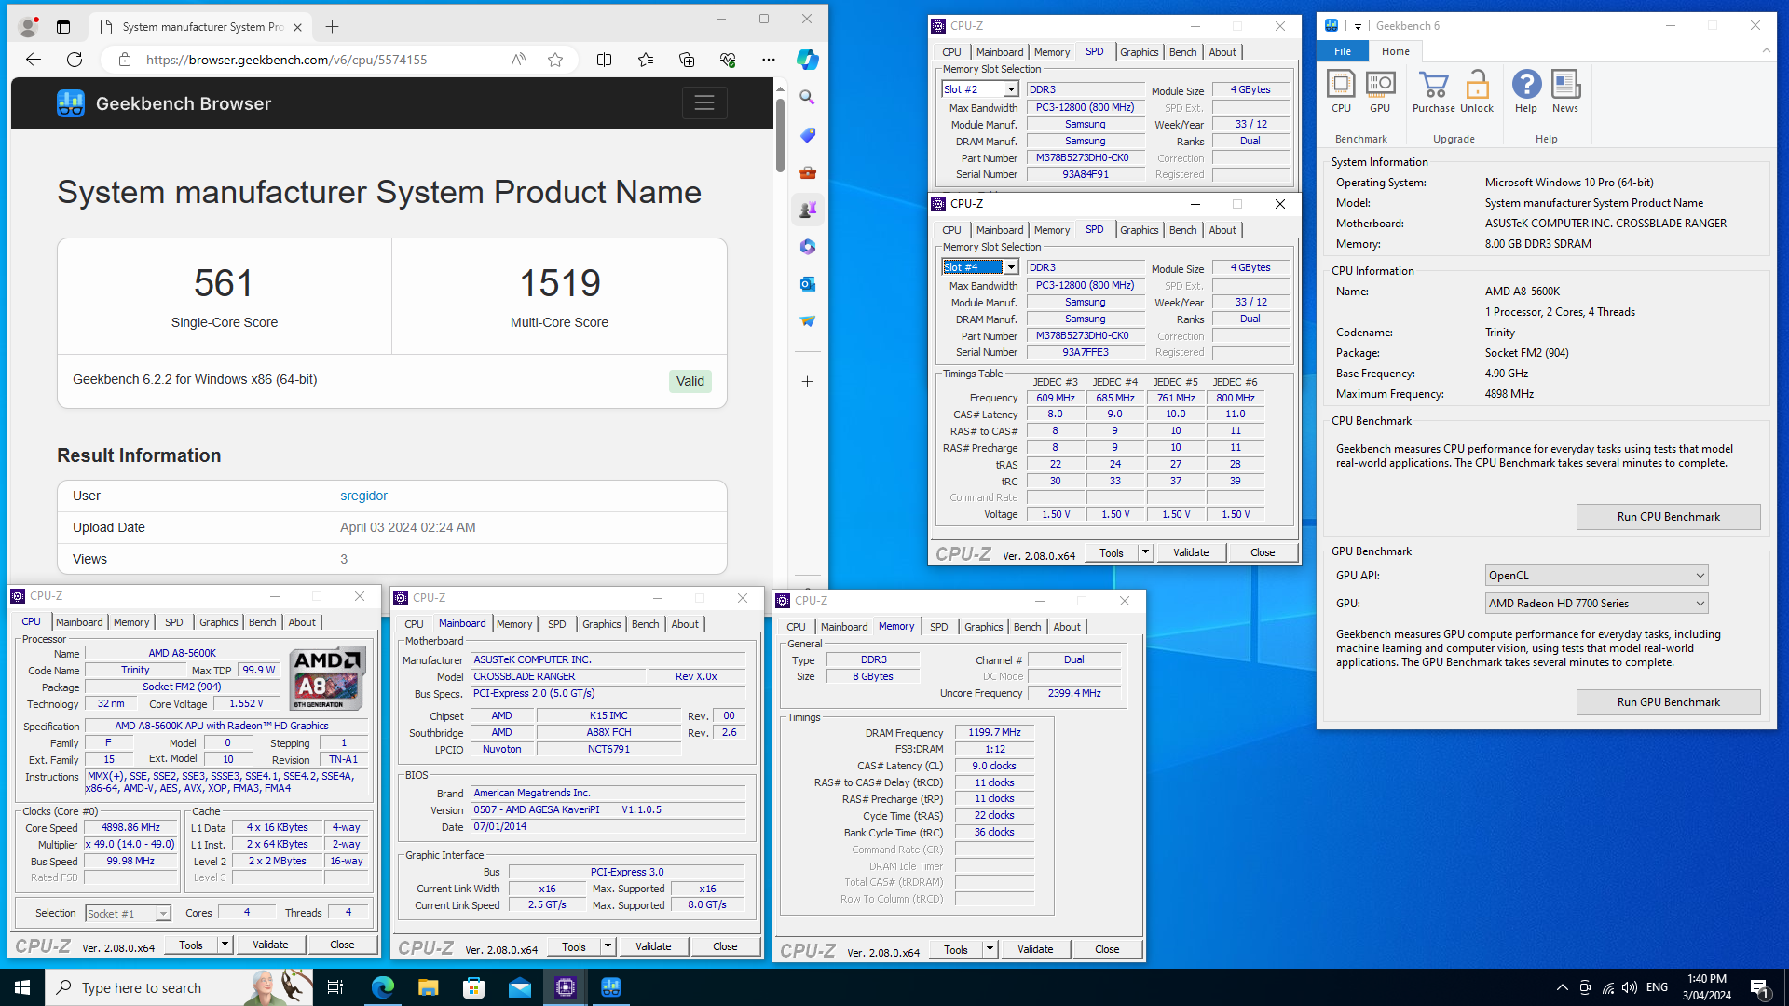Click the Valid status badge

click(x=690, y=381)
